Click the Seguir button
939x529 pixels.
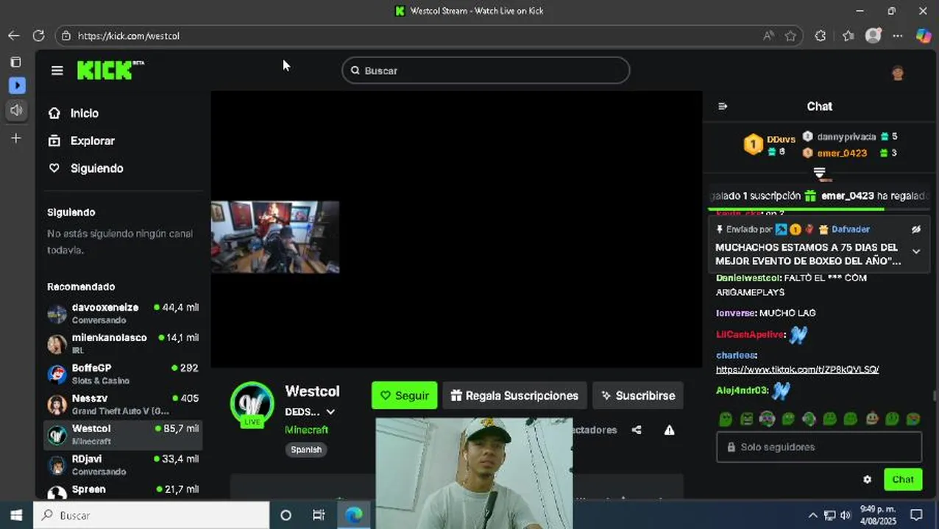(404, 395)
